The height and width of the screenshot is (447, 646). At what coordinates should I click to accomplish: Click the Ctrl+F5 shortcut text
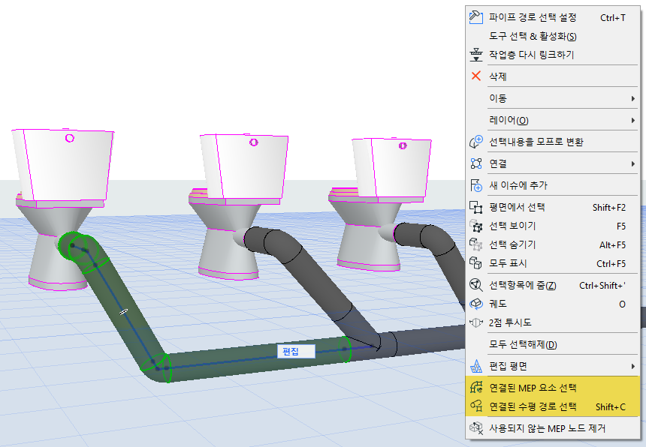[611, 263]
